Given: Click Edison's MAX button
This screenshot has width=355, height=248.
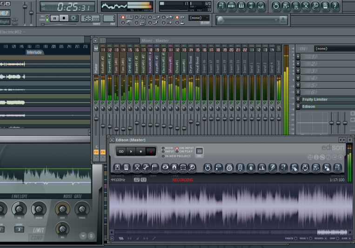Looking at the screenshot, I should (199, 152).
